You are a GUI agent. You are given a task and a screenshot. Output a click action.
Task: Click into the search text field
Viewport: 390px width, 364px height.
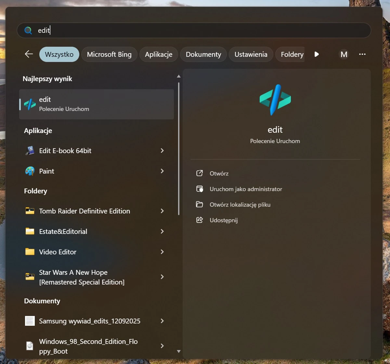coord(195,30)
